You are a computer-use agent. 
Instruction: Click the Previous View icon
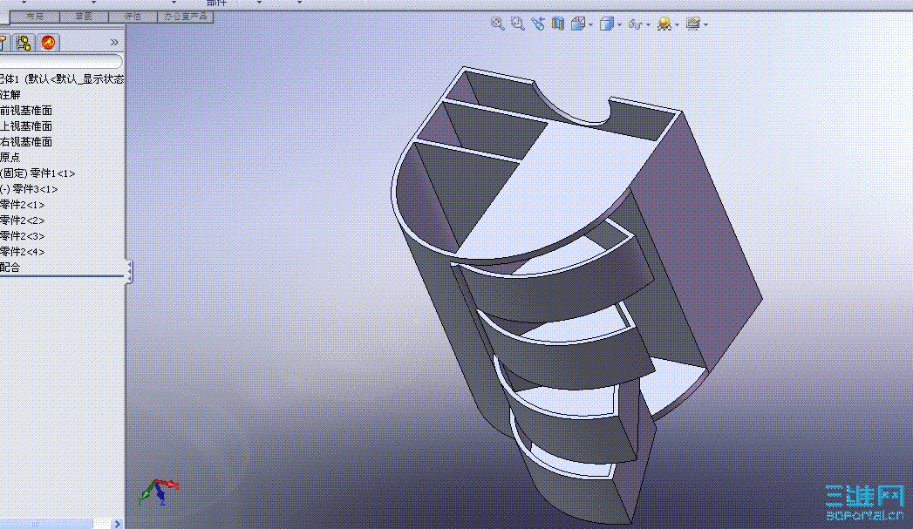click(x=537, y=24)
